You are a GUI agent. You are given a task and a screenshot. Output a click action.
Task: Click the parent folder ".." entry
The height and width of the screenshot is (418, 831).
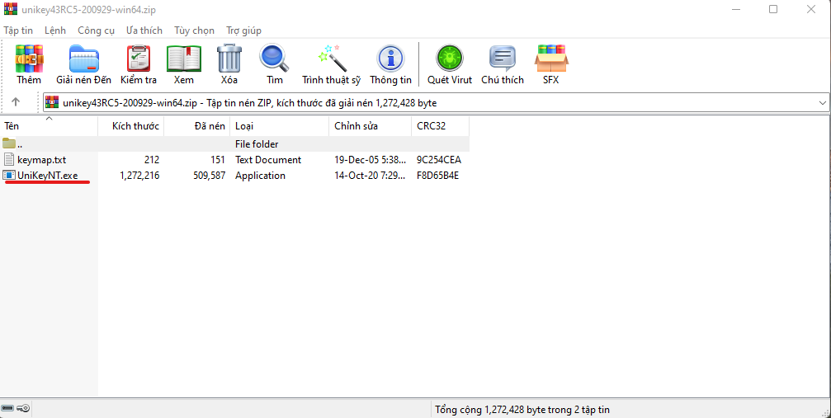click(20, 144)
